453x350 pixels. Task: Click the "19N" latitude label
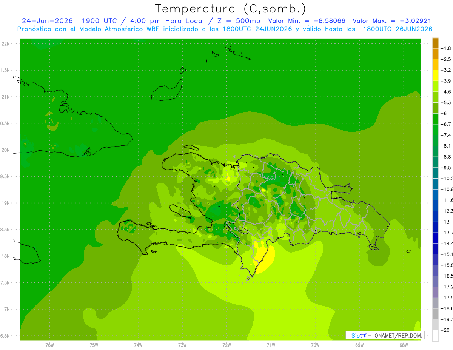coord(6,203)
